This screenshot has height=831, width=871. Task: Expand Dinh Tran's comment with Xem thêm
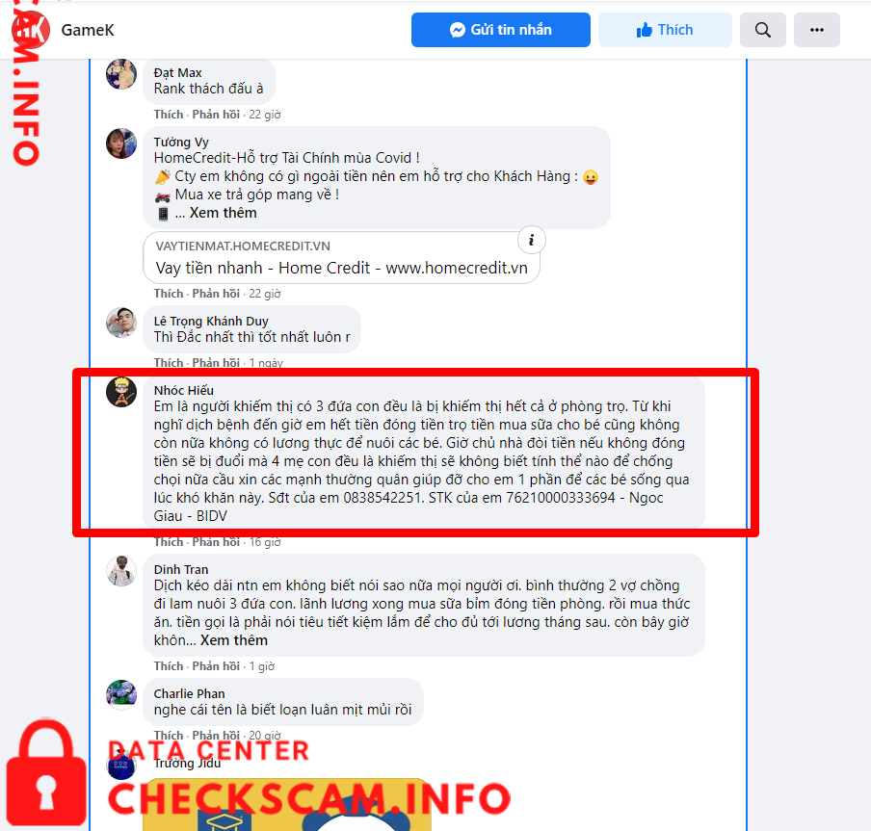233,640
